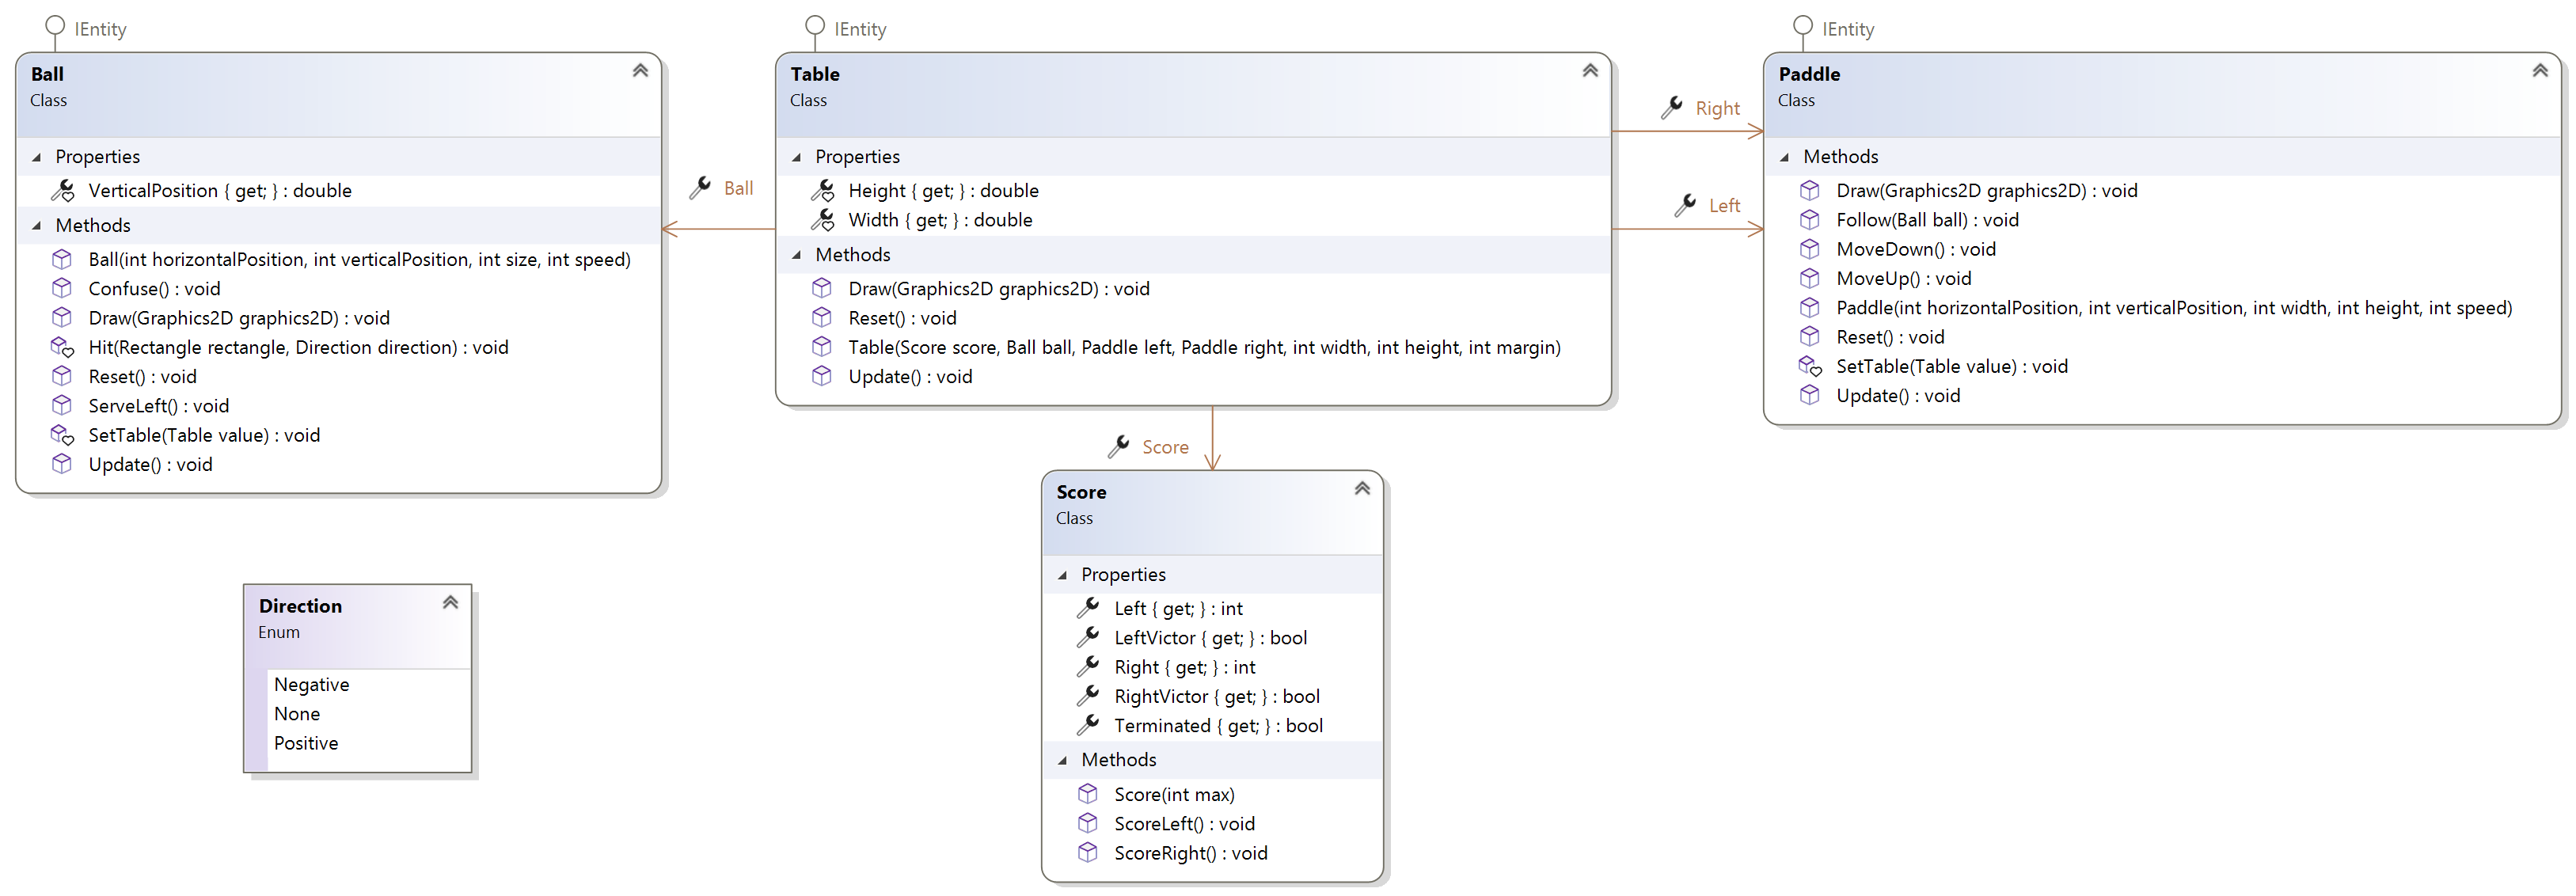
Task: Collapse the Ball class box with chevron
Action: pos(640,70)
